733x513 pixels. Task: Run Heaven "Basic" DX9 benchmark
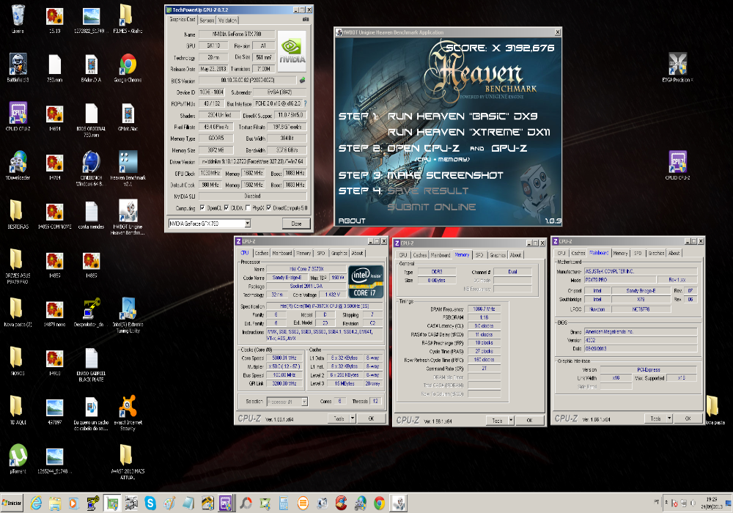pos(463,117)
